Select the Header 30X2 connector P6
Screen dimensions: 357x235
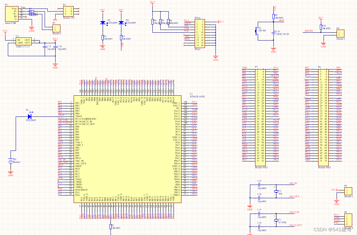tap(323, 114)
